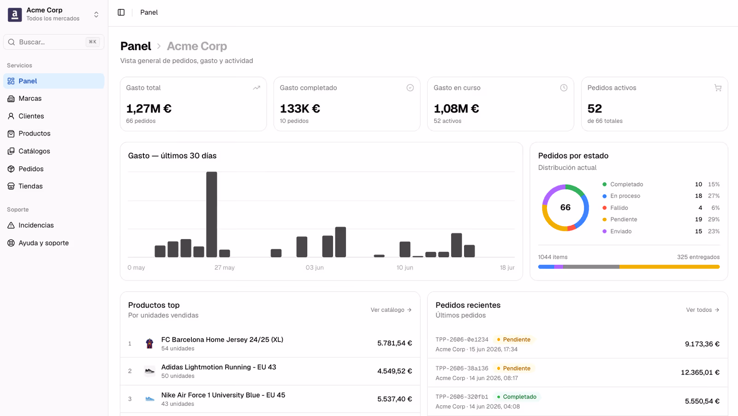The width and height of the screenshot is (738, 416).
Task: Click the Catálogos icon
Action: 11,151
